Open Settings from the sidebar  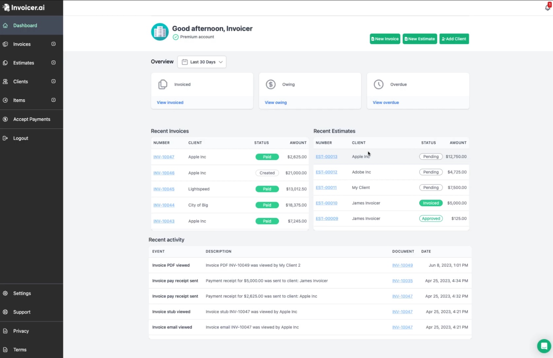coord(22,293)
